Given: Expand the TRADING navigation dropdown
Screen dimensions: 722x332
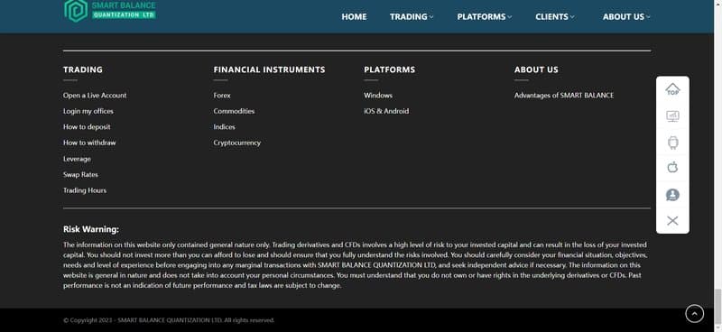Looking at the screenshot, I should pos(412,16).
